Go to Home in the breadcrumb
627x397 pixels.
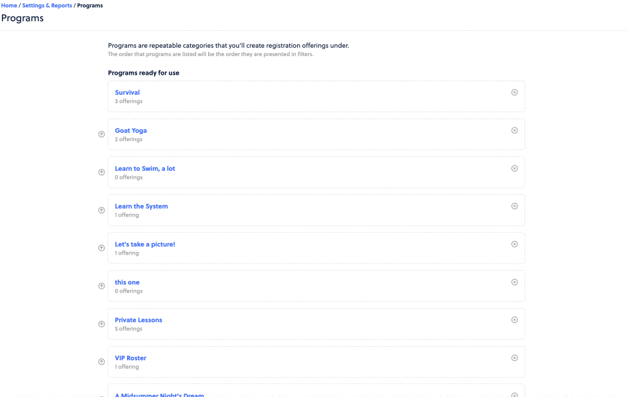[9, 6]
